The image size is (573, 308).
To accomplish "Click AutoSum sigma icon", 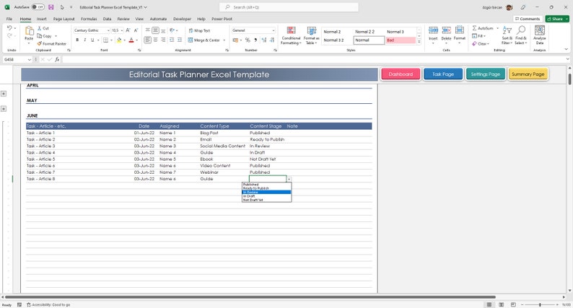I will (474, 28).
